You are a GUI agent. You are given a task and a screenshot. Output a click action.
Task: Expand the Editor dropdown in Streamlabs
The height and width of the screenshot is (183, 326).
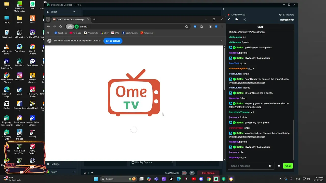74,12
